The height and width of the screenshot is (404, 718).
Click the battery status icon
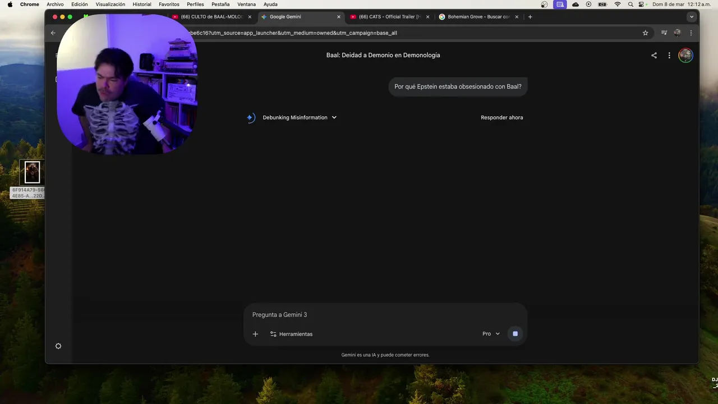pyautogui.click(x=602, y=4)
